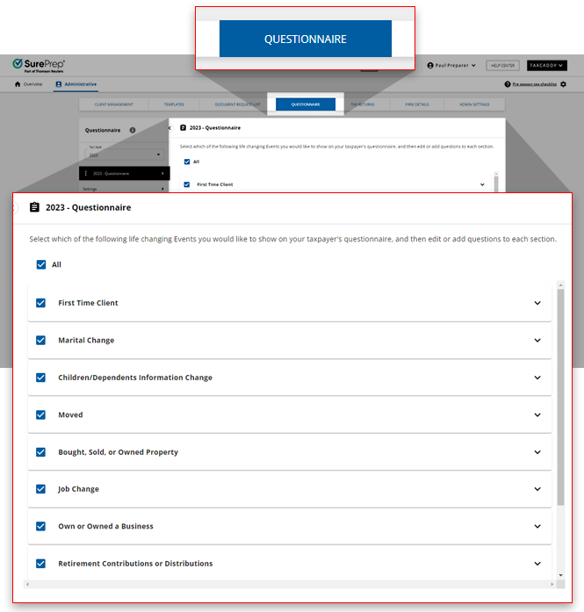This screenshot has width=584, height=612.
Task: Open the Settings row in the sidebar
Action: pos(124,189)
